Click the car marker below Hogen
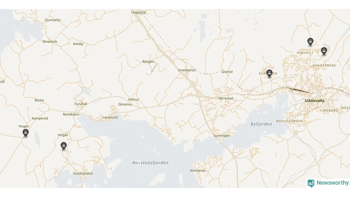The width and height of the screenshot is (350, 197). point(26,133)
